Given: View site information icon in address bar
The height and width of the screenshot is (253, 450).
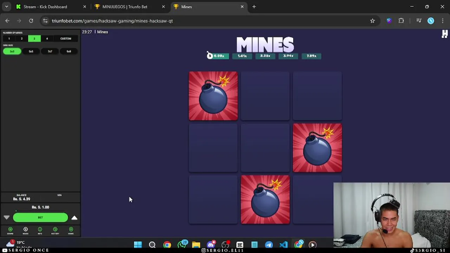Looking at the screenshot, I should (x=45, y=21).
